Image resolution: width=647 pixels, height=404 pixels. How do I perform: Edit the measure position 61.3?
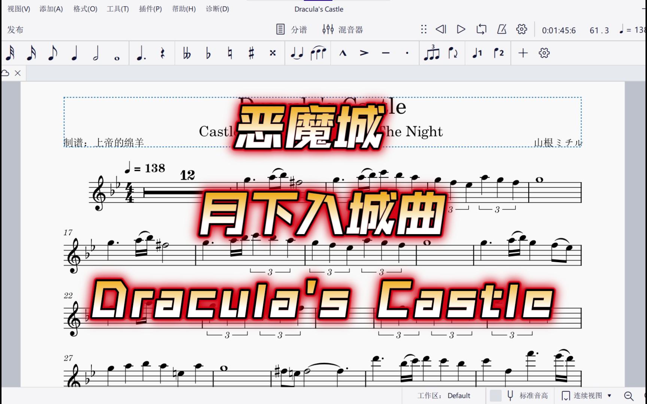pyautogui.click(x=599, y=30)
